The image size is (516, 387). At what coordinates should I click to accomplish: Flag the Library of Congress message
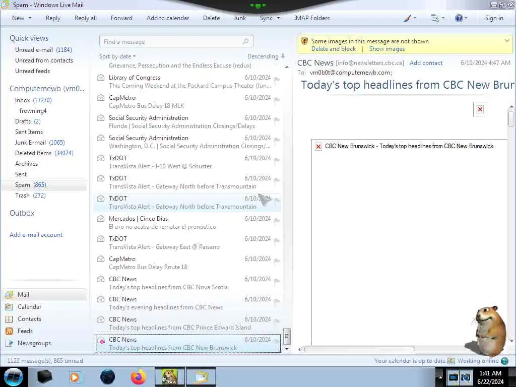click(x=277, y=79)
